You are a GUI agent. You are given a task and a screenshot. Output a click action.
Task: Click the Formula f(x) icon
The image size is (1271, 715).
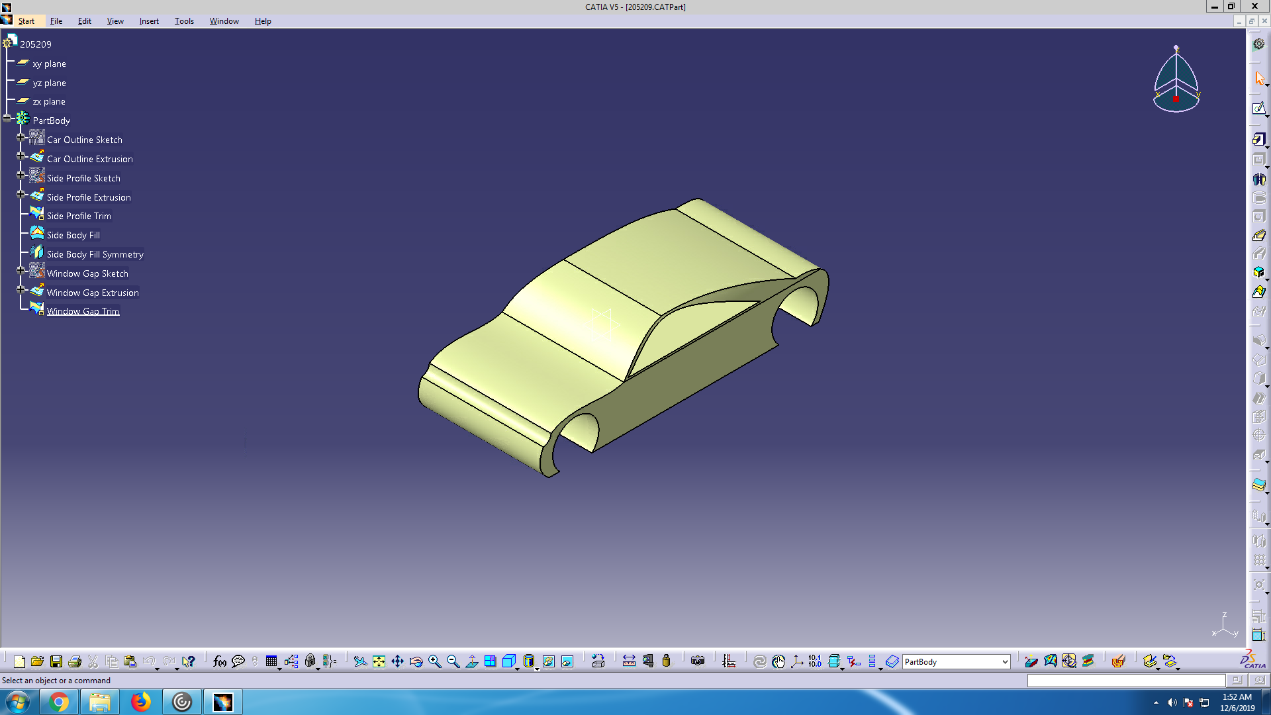(x=219, y=661)
